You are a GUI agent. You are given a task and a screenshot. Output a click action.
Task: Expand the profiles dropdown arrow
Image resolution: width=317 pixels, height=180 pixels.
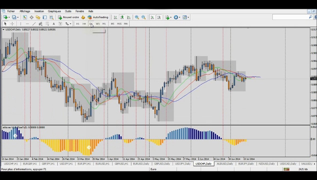[x=18, y=17]
